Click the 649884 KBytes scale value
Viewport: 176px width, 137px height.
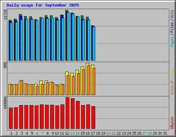point(5,102)
